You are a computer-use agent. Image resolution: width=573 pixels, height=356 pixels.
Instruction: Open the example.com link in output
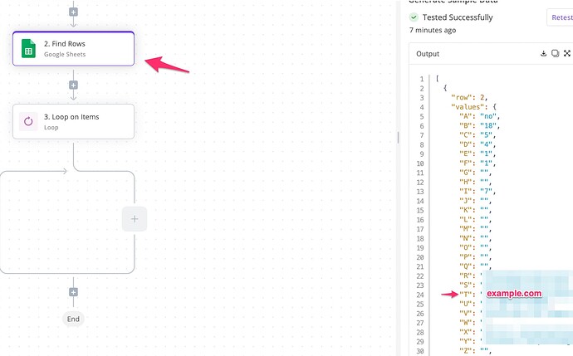click(514, 294)
